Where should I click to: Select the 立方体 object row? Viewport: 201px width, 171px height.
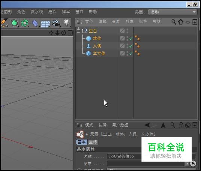coord(99,53)
